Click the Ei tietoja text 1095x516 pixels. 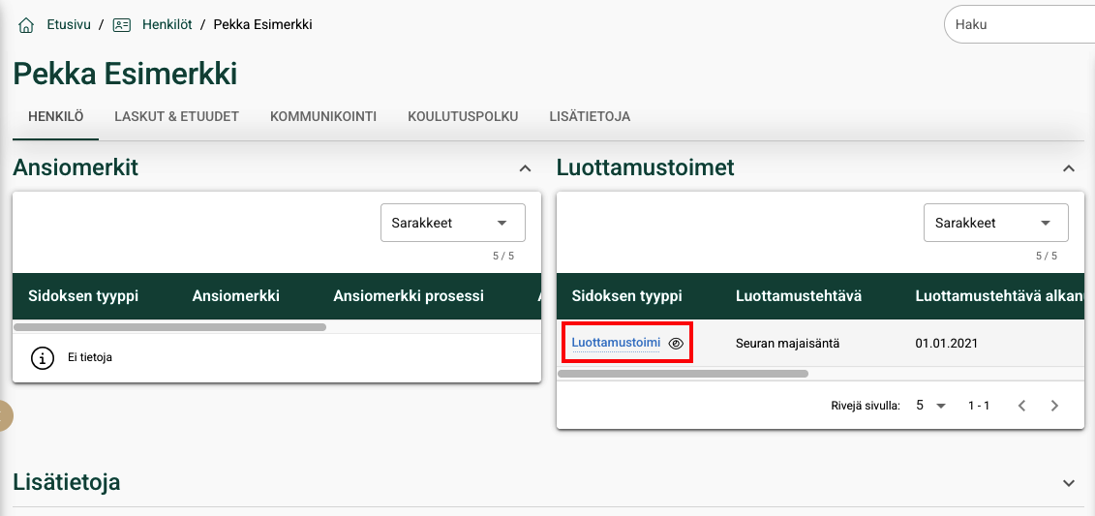(x=90, y=357)
